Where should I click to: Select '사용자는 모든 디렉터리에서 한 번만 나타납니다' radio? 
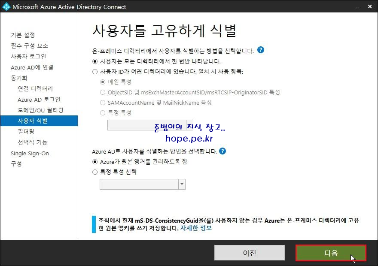95,61
